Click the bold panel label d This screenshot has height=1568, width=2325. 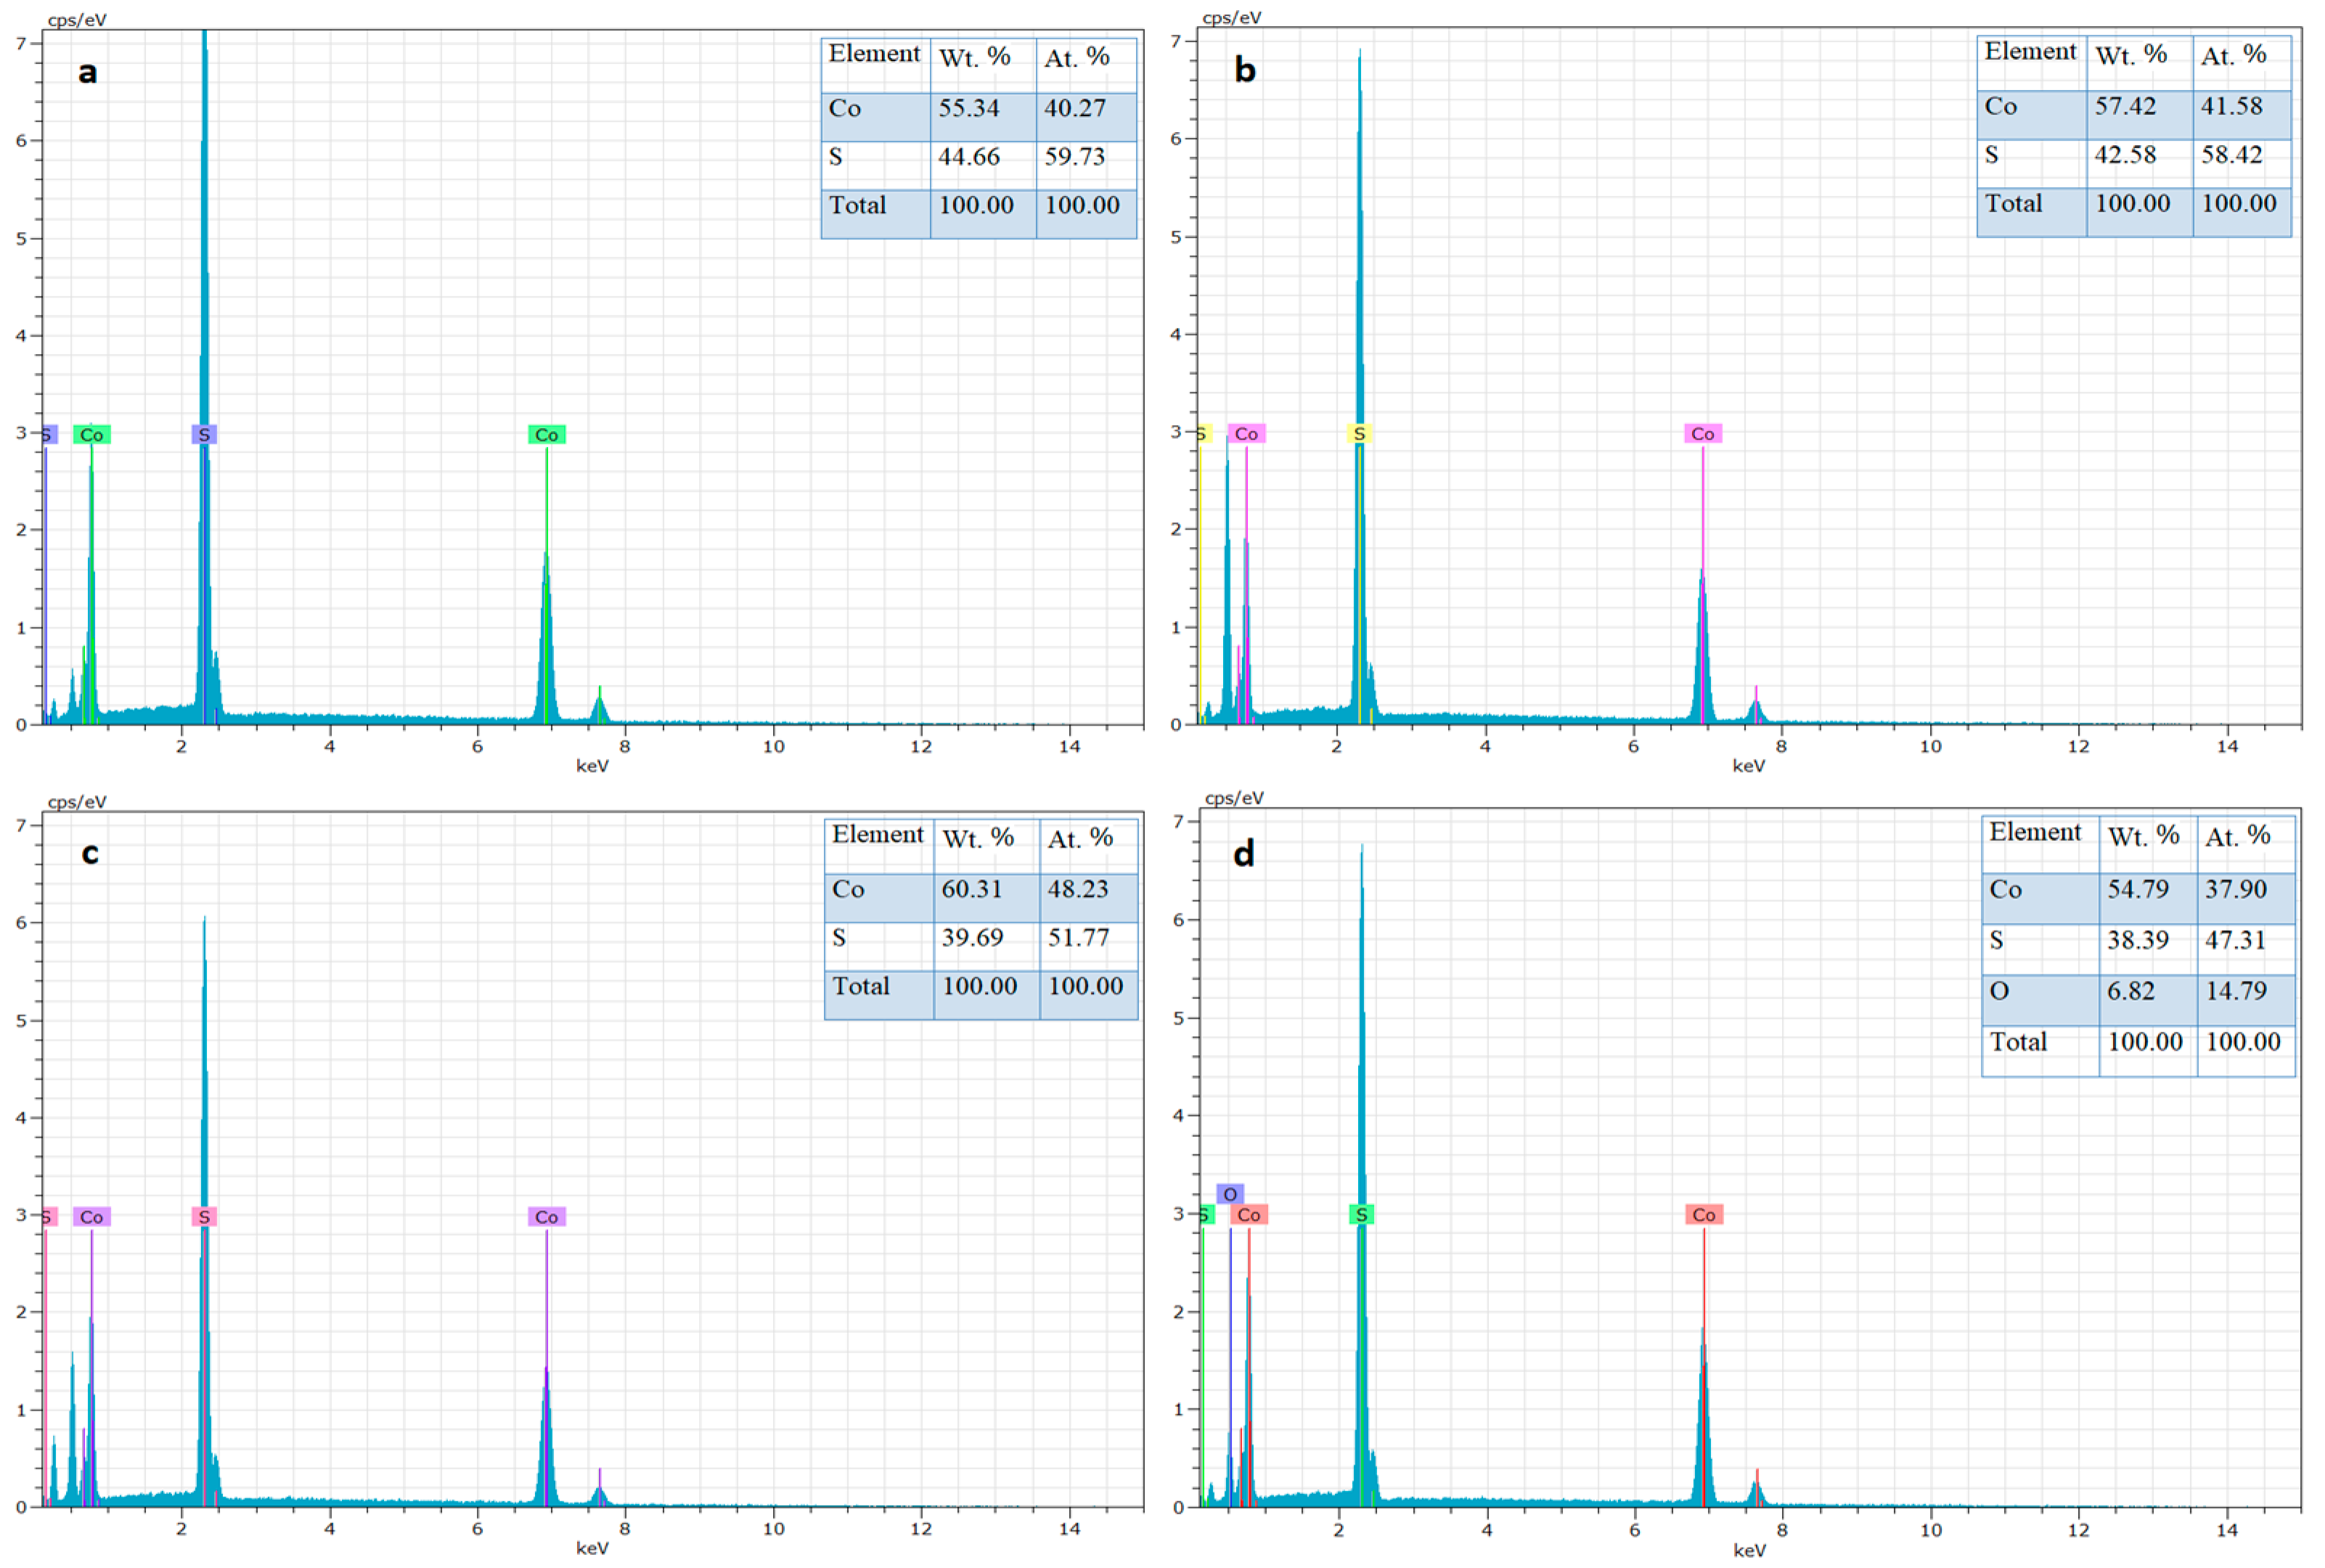1243,853
